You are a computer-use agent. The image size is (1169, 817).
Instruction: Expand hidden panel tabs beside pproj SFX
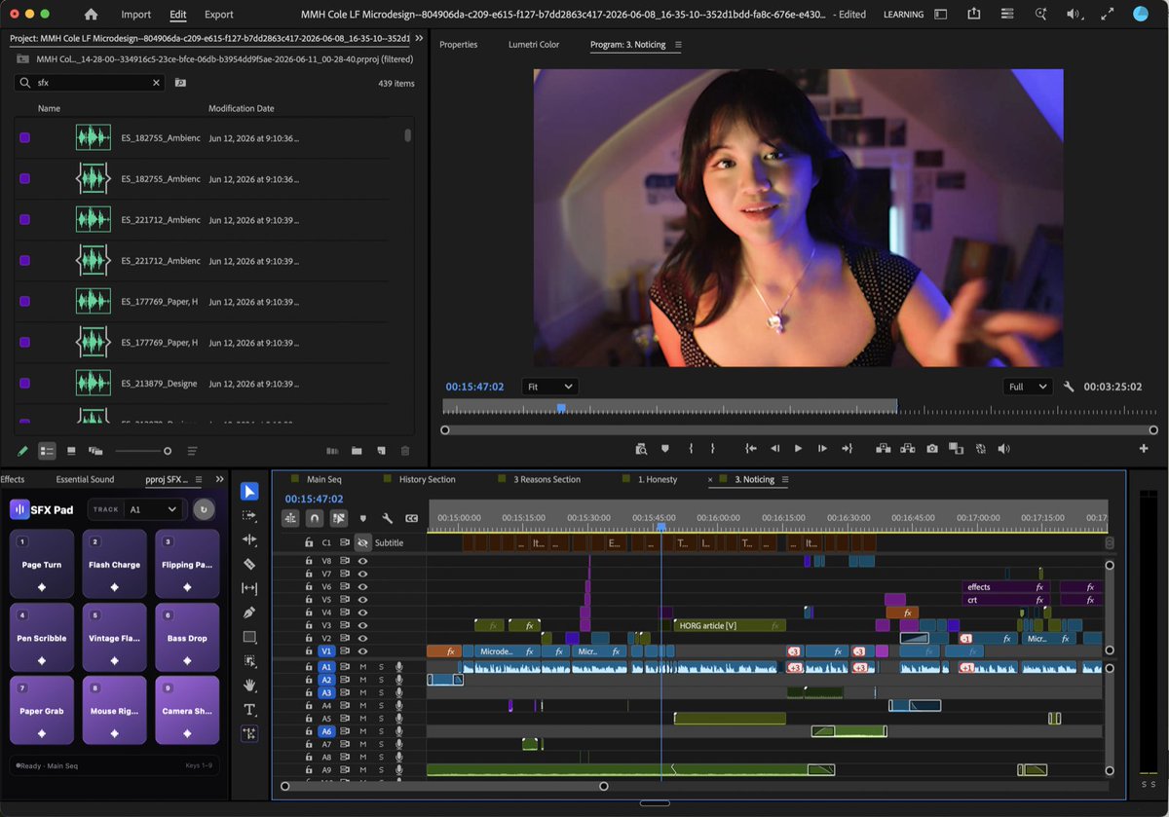pos(219,480)
